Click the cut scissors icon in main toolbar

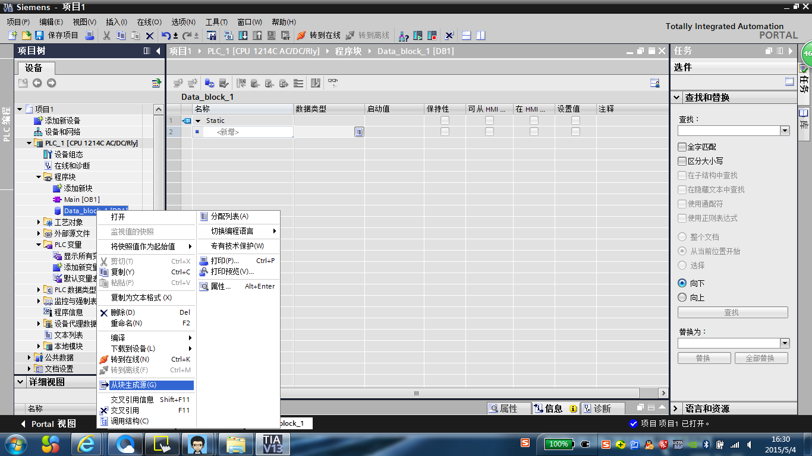pos(106,36)
